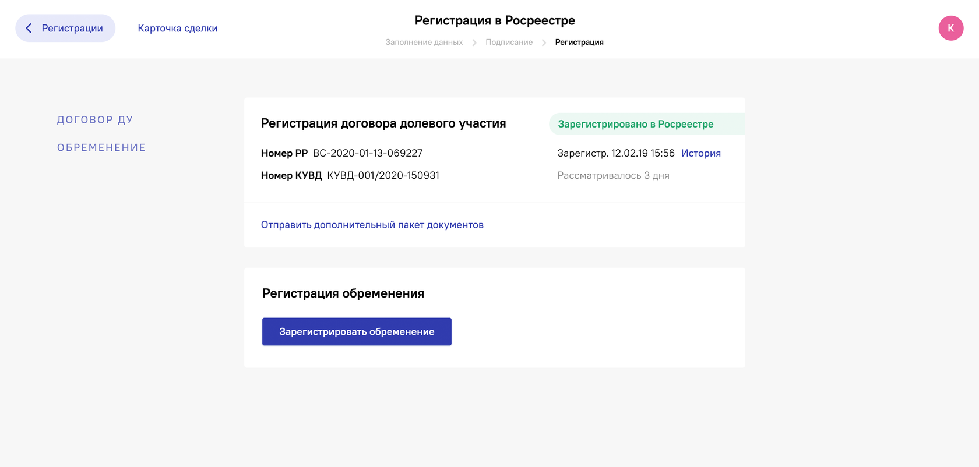Screen dimensions: 979x467
Task: Click Отправить дополнительный пакет документов link
Action: (x=372, y=225)
